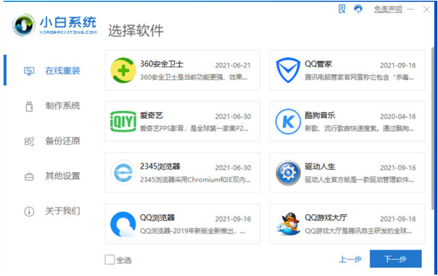Click the 在线重装 monitor icon

(x=29, y=71)
